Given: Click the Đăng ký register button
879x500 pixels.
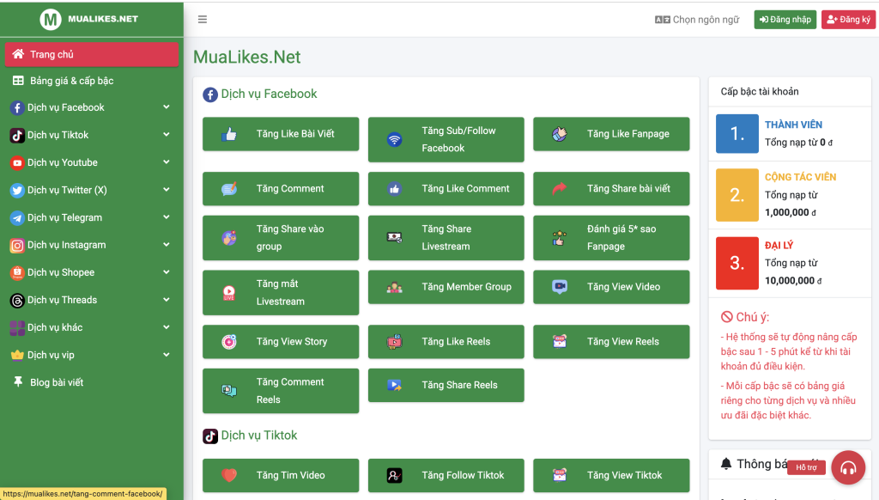Looking at the screenshot, I should [x=849, y=20].
